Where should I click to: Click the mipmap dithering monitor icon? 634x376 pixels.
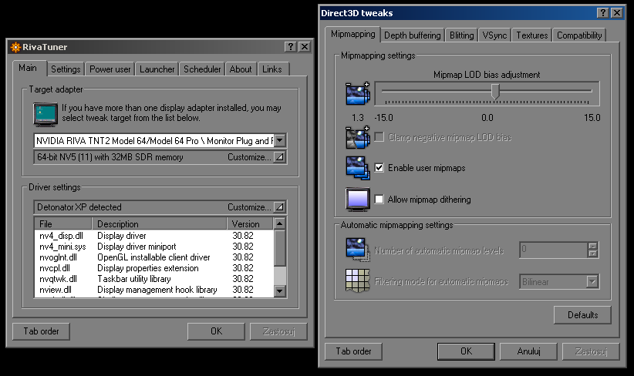point(358,200)
